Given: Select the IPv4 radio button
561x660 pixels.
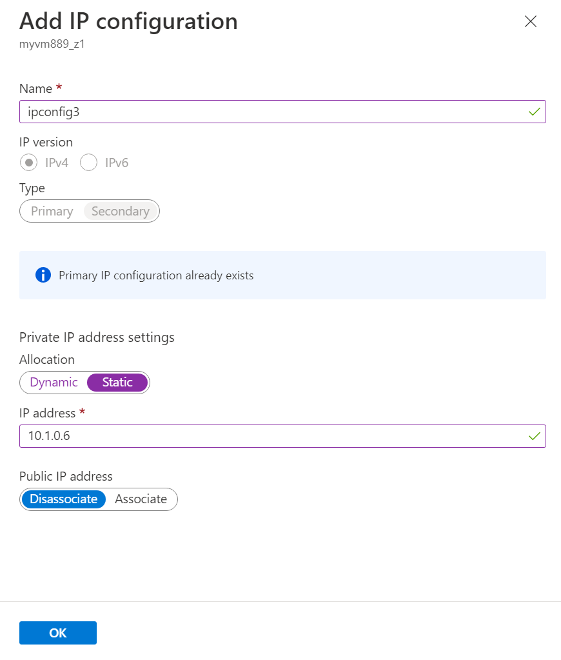Looking at the screenshot, I should pos(28,163).
